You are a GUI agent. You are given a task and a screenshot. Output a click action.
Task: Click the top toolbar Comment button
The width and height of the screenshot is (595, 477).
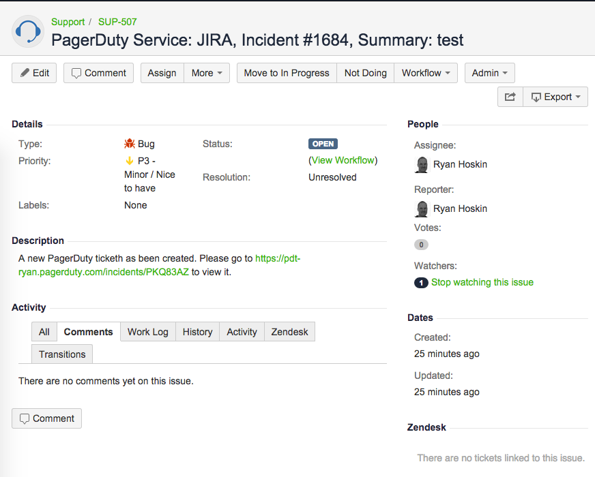(99, 73)
